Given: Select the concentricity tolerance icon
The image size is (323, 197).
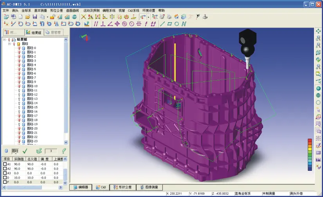Looking at the screenshot, I should [x=125, y=23].
